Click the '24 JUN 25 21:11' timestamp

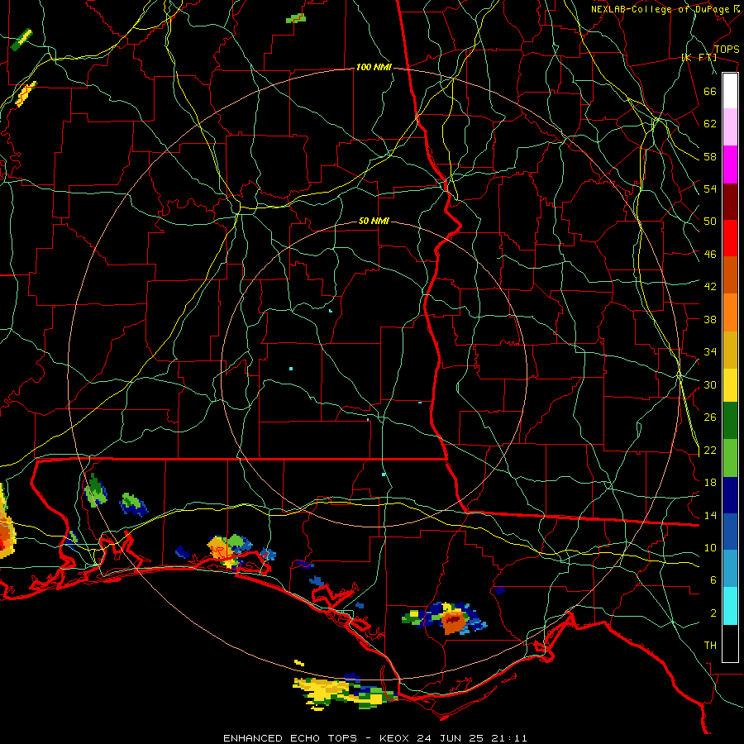[x=472, y=738]
